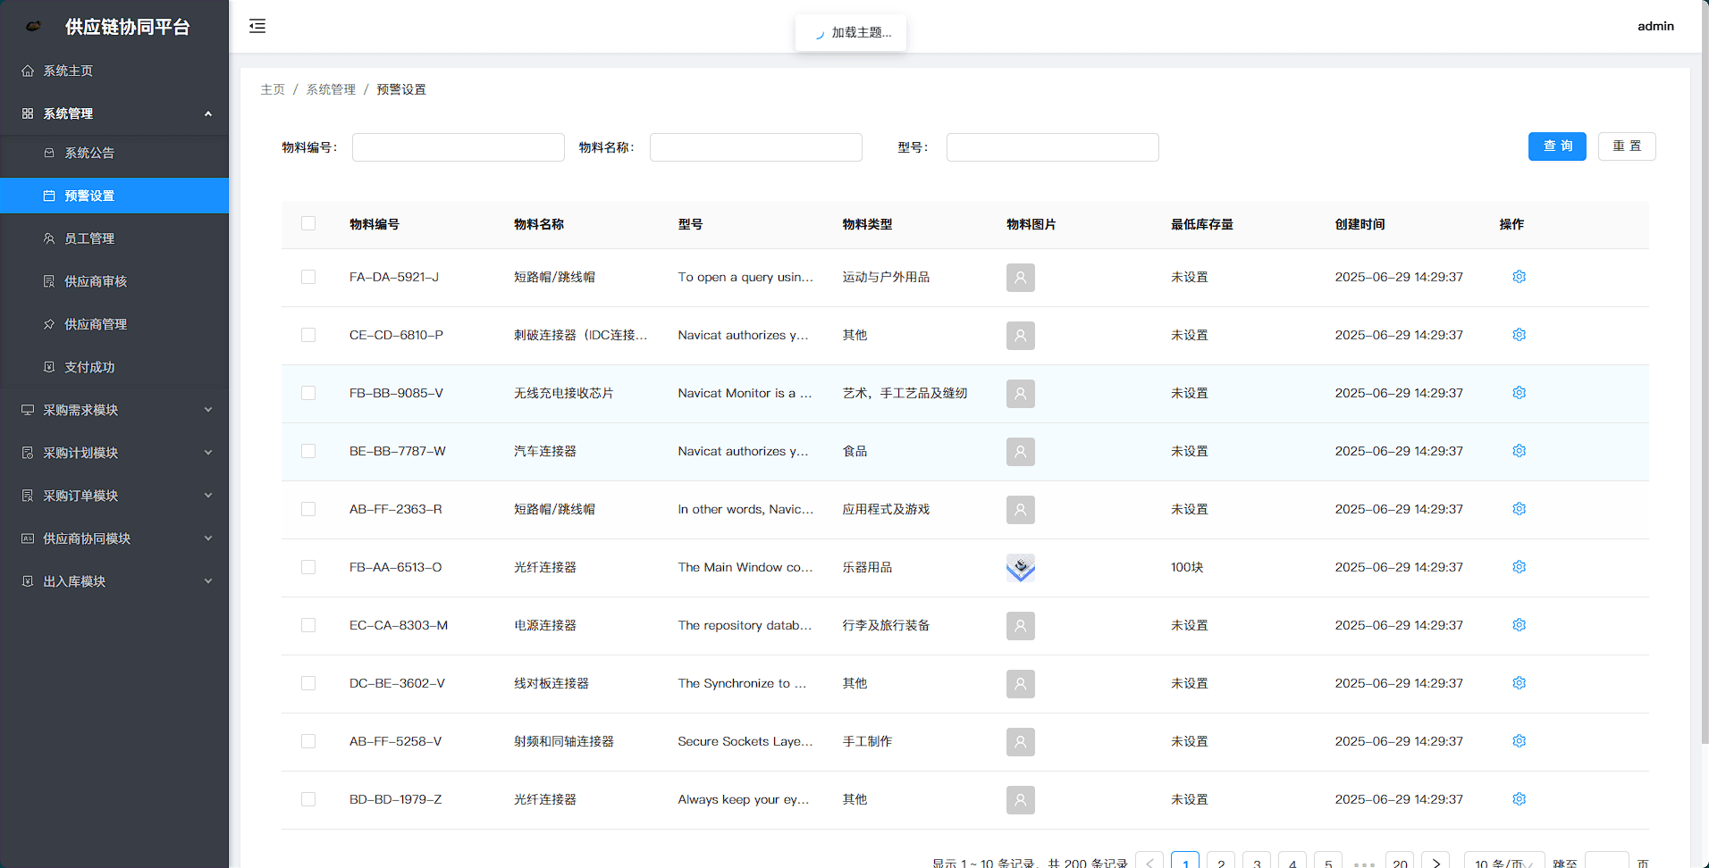Image resolution: width=1709 pixels, height=868 pixels.
Task: Open settings gear for row FB-AA-6513-O
Action: [1519, 567]
